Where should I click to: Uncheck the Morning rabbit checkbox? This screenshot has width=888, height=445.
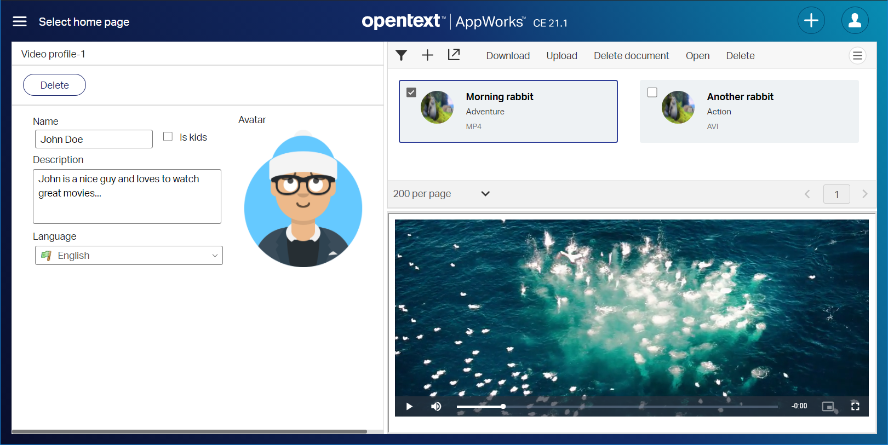[411, 93]
